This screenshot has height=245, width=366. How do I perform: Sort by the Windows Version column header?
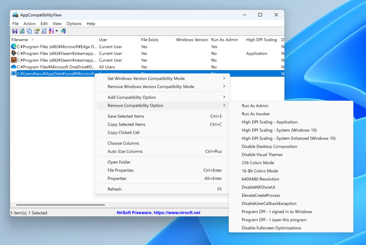click(x=192, y=39)
